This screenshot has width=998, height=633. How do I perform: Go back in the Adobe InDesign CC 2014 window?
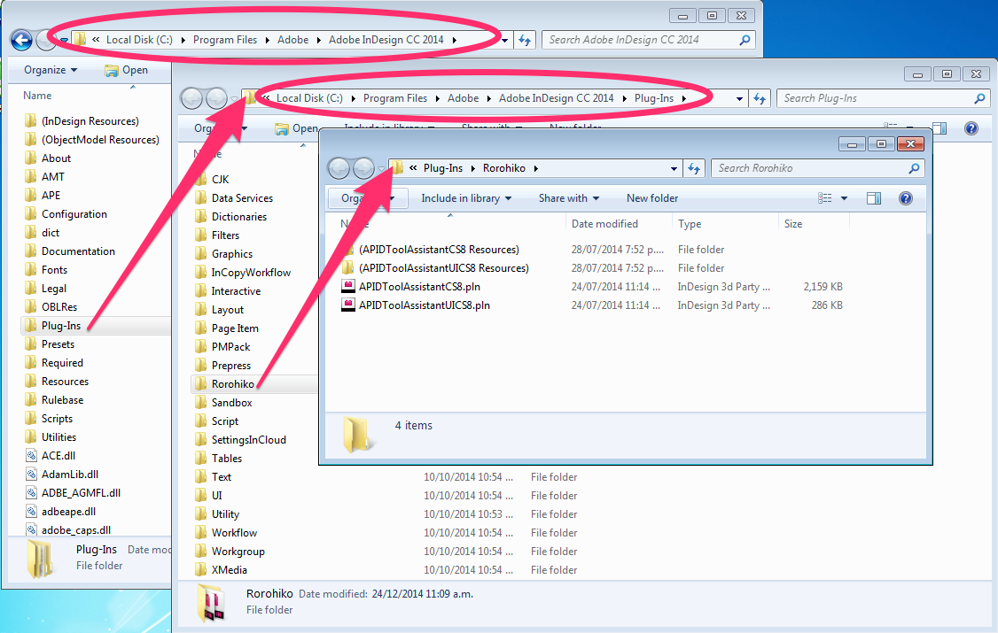pyautogui.click(x=21, y=40)
